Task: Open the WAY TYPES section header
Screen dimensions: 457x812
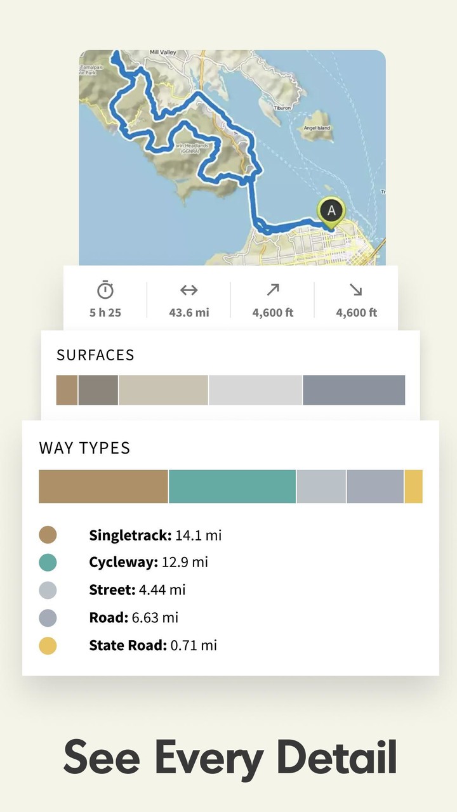Action: coord(84,448)
